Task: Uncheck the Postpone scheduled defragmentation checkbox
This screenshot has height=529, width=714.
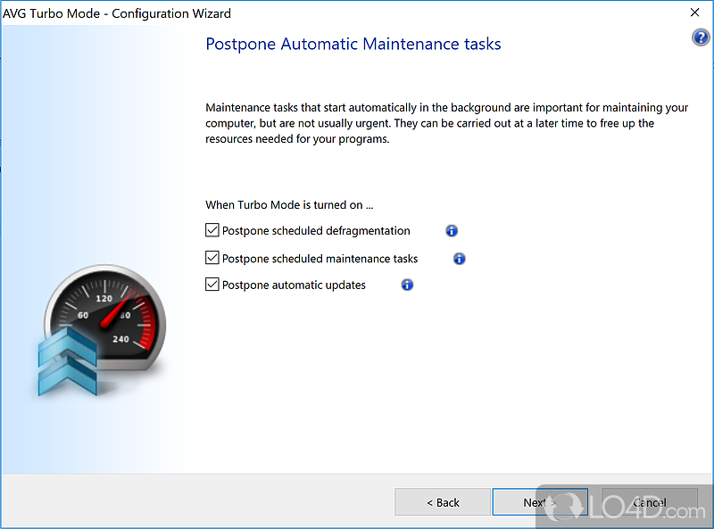Action: [x=212, y=230]
